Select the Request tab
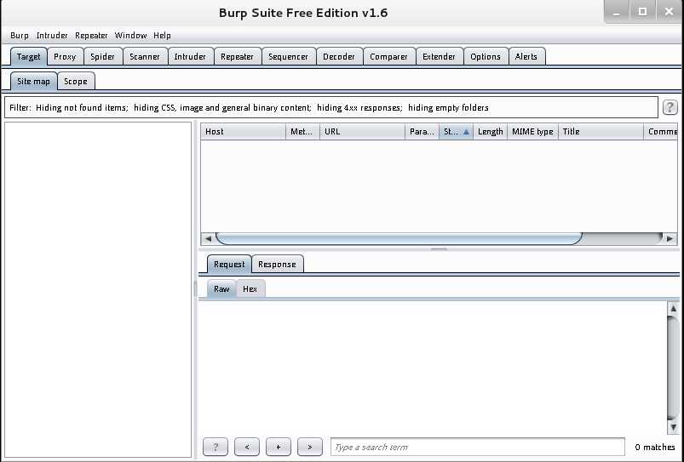684x462 pixels. coord(229,264)
